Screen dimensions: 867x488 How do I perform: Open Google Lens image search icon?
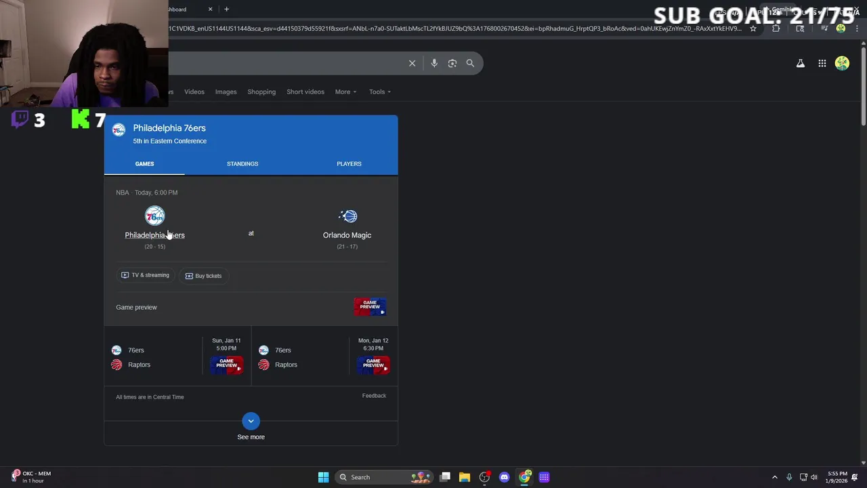(452, 63)
